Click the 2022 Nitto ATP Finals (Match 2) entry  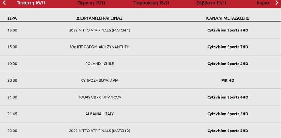pos(100,131)
